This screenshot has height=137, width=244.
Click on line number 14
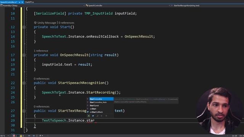(x=13, y=37)
